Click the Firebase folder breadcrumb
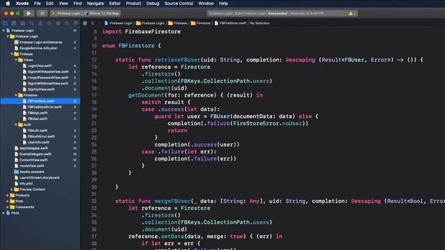Image resolution: width=445 pixels, height=250 pixels. [x=178, y=23]
